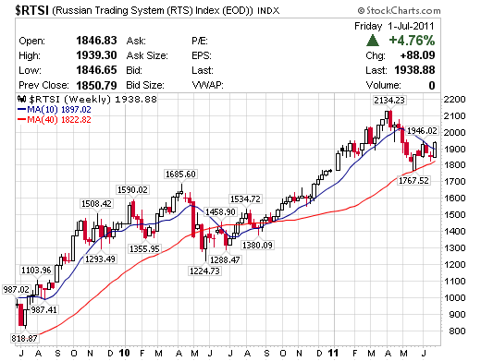Click the 1293.49 price label

[100, 259]
